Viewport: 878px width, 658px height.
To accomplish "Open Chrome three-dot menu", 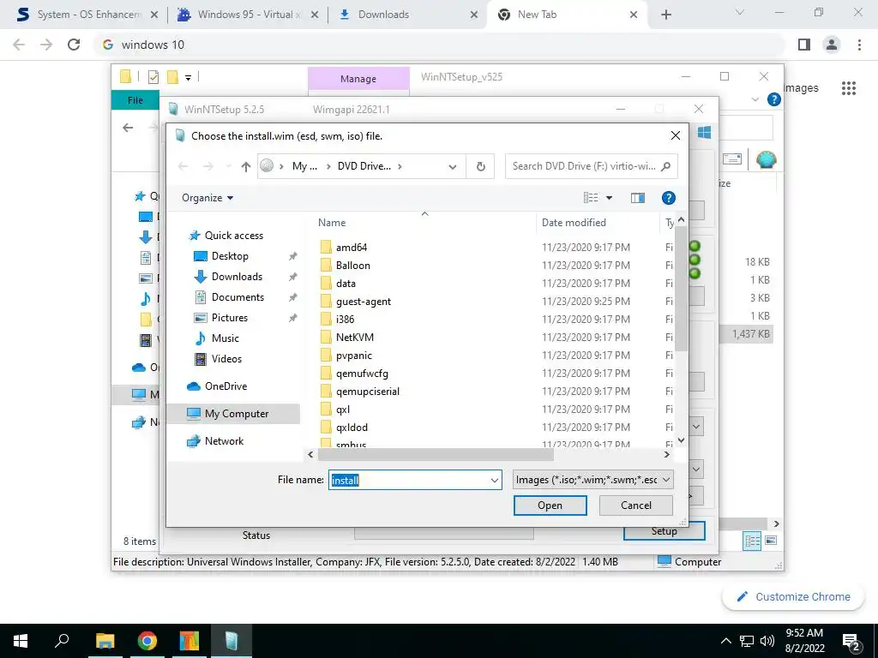I will 859,45.
